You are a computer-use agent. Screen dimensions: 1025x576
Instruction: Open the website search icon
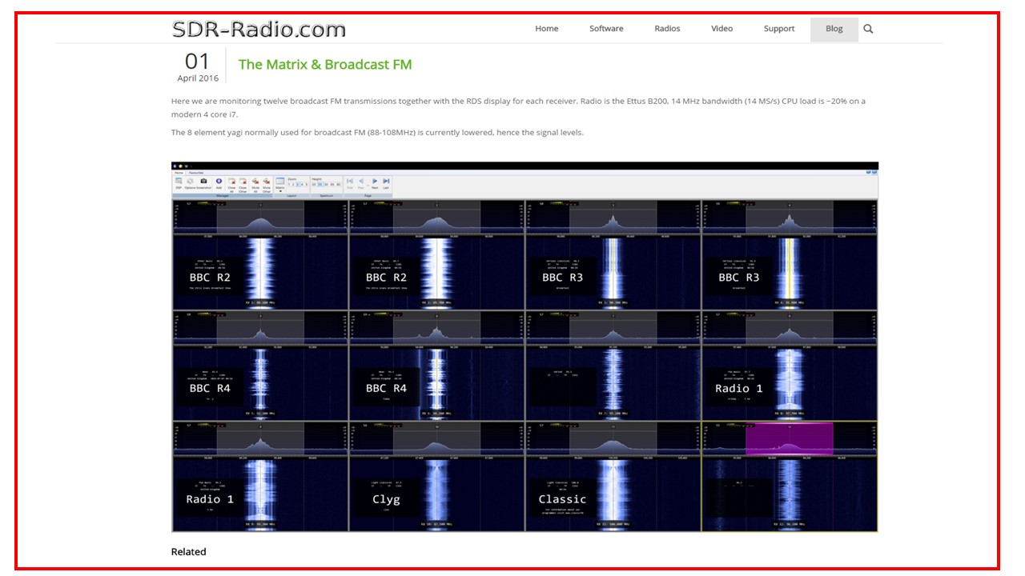(x=868, y=29)
